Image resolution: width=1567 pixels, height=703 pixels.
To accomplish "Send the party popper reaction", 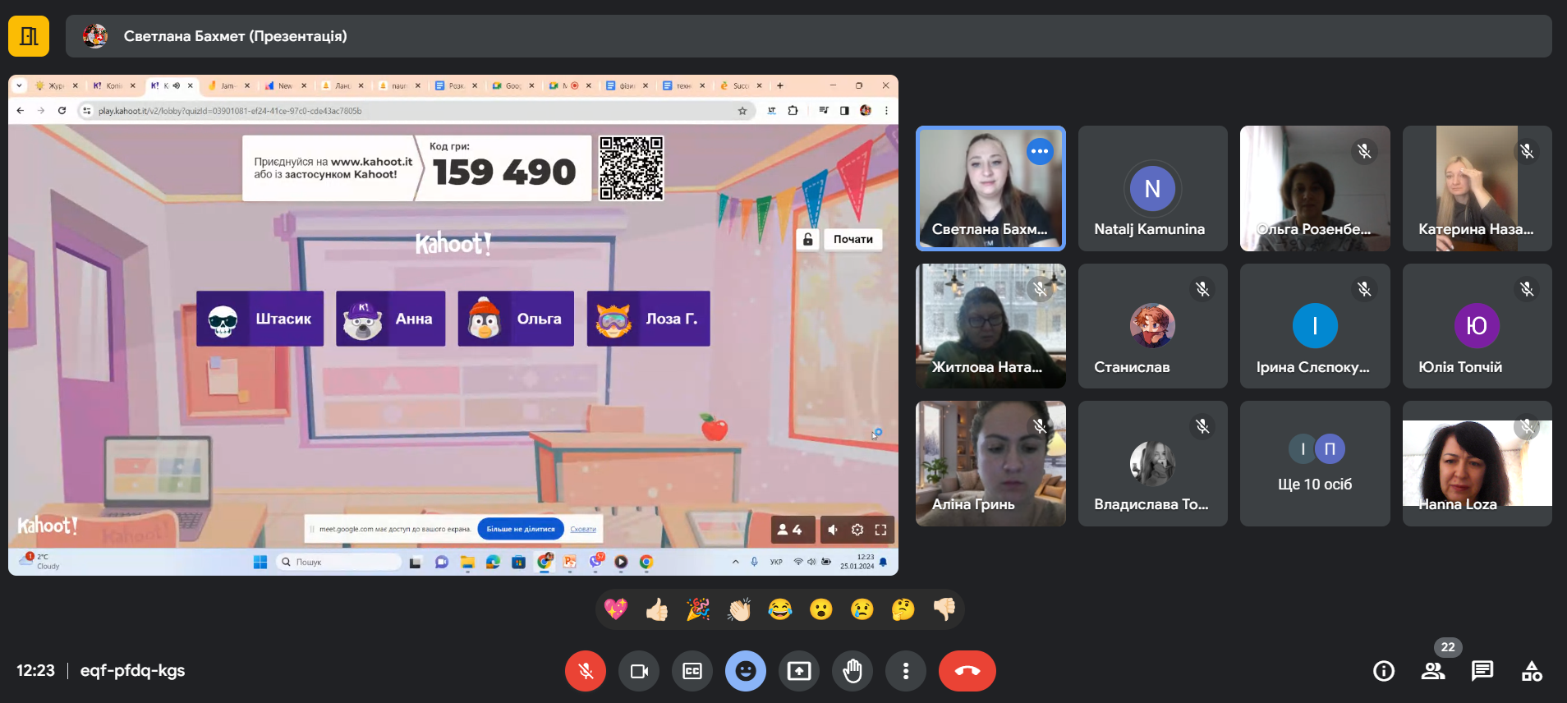I will (698, 609).
